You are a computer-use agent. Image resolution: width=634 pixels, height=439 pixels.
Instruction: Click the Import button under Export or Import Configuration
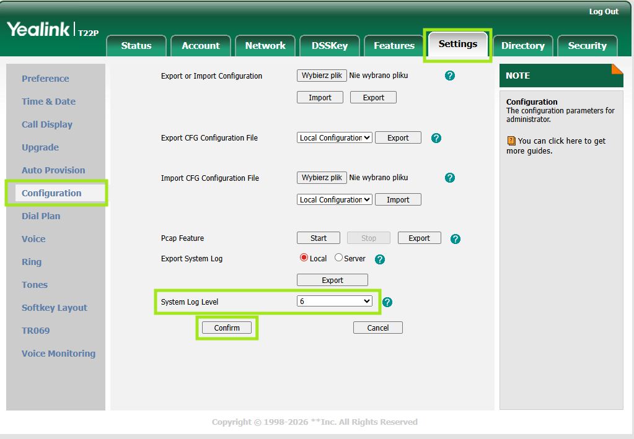[x=320, y=97]
